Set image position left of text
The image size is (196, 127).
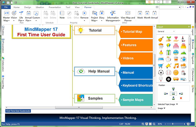[x=166, y=93]
